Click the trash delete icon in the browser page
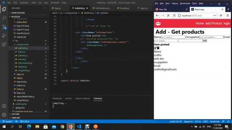 click(x=158, y=48)
